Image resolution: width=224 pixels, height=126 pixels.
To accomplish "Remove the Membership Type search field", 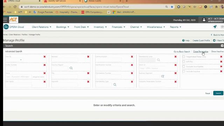I will click(x=132, y=82).
